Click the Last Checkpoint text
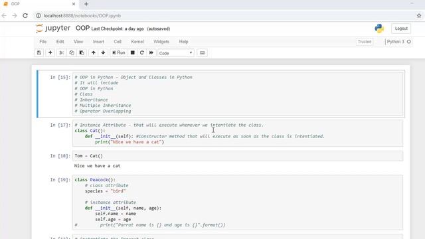 (118, 29)
